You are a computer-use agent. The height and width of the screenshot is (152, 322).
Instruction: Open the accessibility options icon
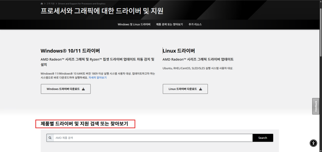(313, 143)
